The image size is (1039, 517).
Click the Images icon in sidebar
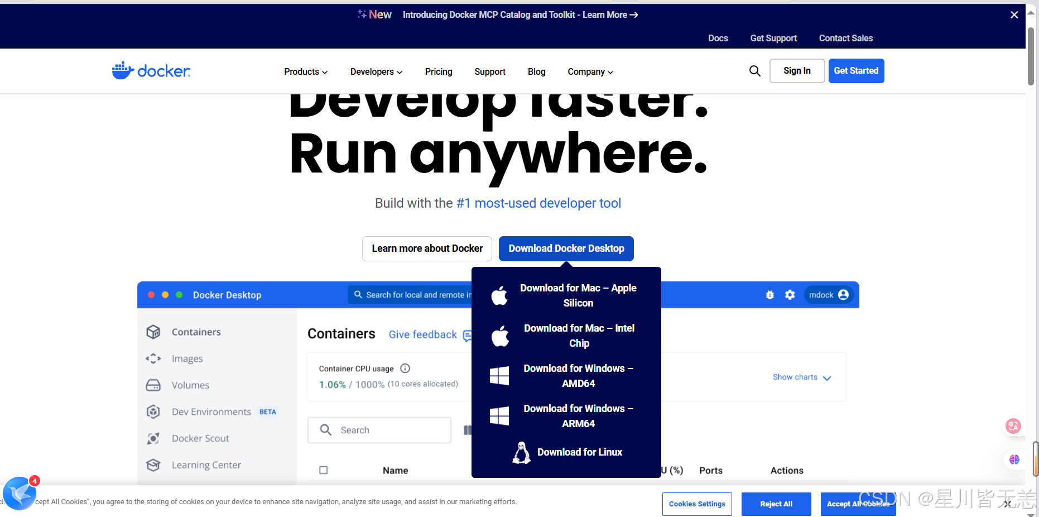point(153,358)
